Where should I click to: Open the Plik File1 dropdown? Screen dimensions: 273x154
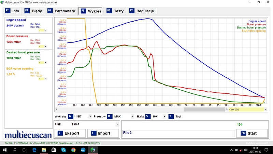[117, 124]
